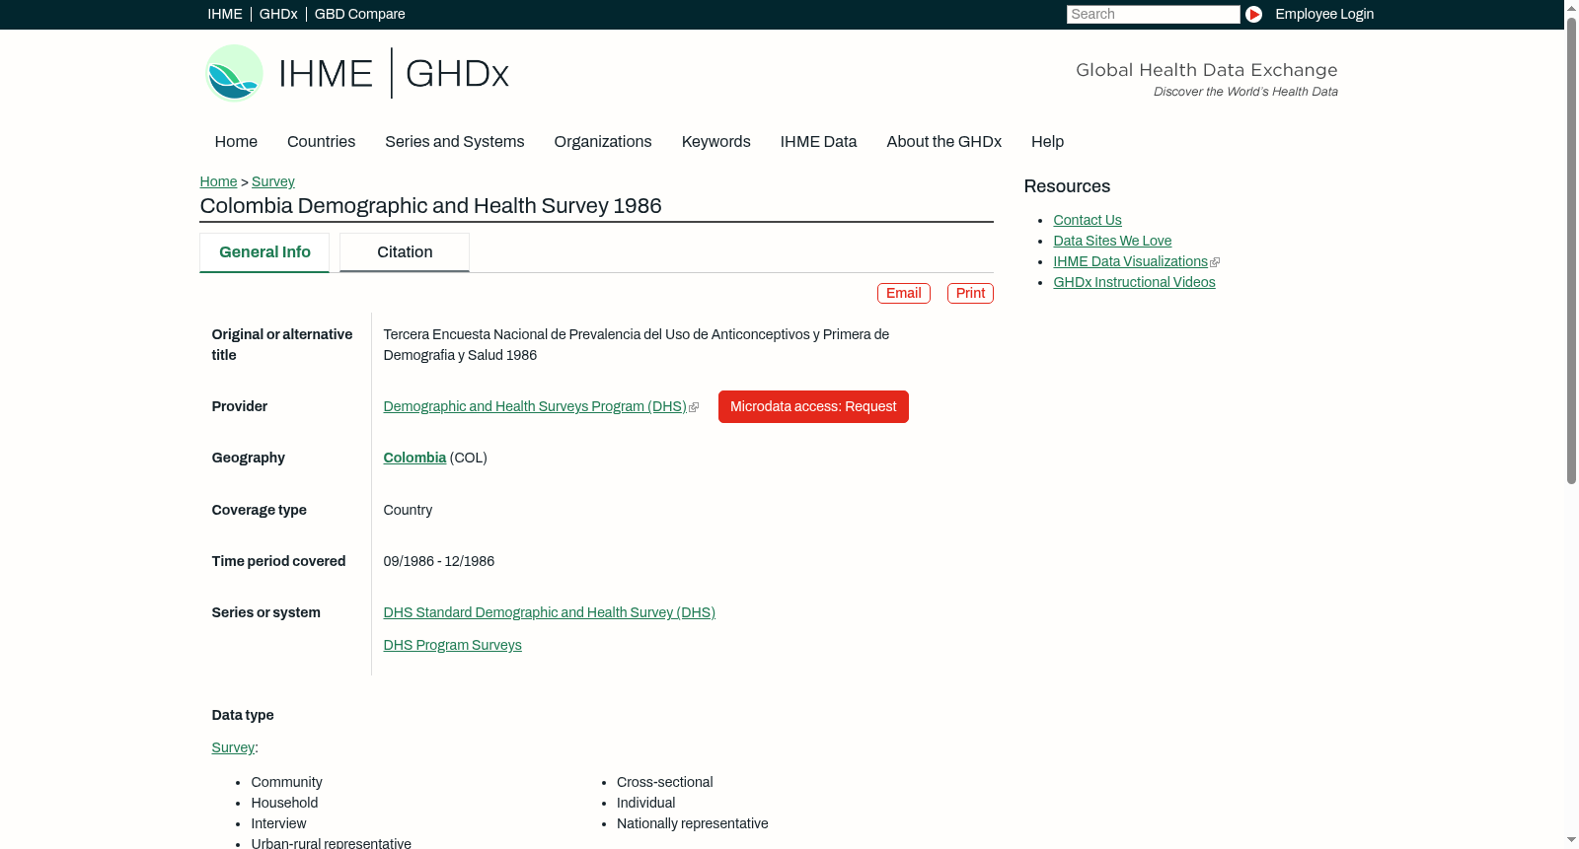Click Coverage type value Country

408,510
